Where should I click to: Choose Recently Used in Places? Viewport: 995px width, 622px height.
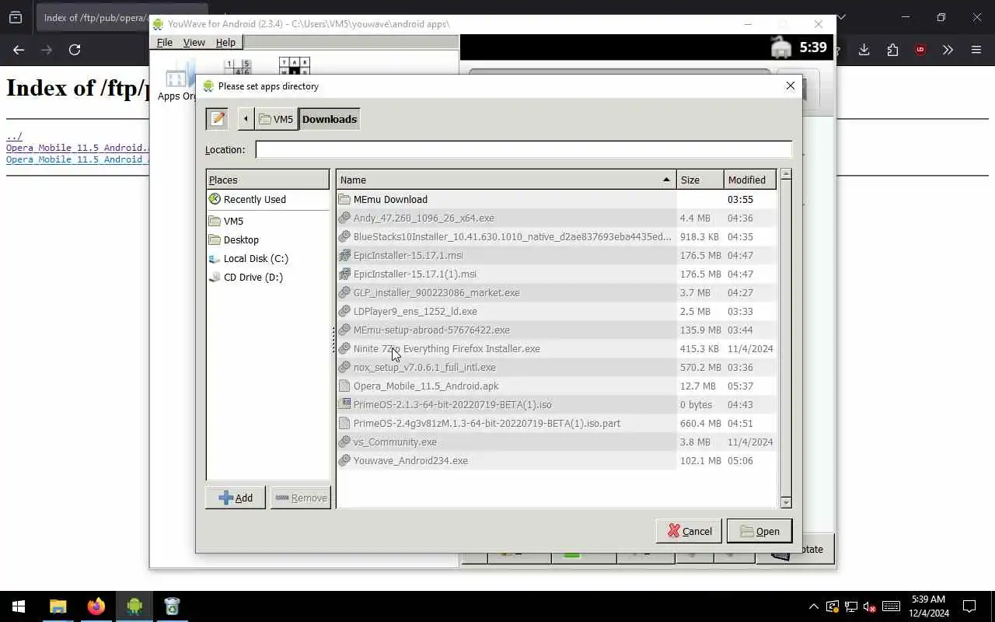(267, 199)
